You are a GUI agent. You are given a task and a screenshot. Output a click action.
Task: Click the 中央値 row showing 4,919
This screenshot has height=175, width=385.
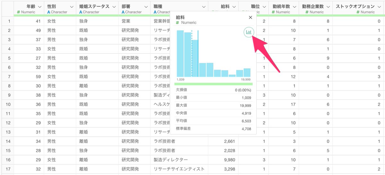(213, 113)
